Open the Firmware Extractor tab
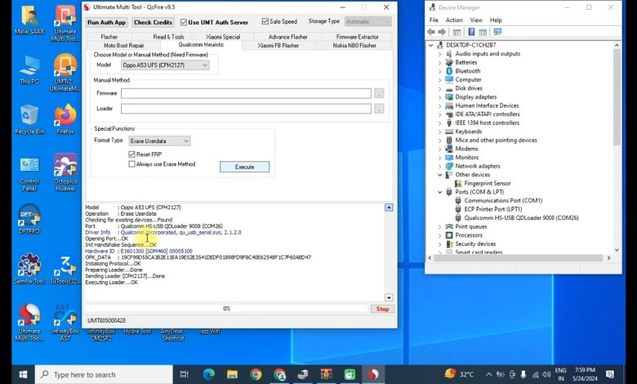Screen dimensions: 637x384 tap(357, 37)
